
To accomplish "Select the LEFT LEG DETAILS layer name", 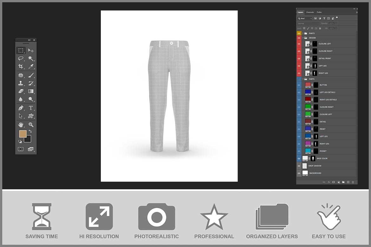I will click(327, 92).
